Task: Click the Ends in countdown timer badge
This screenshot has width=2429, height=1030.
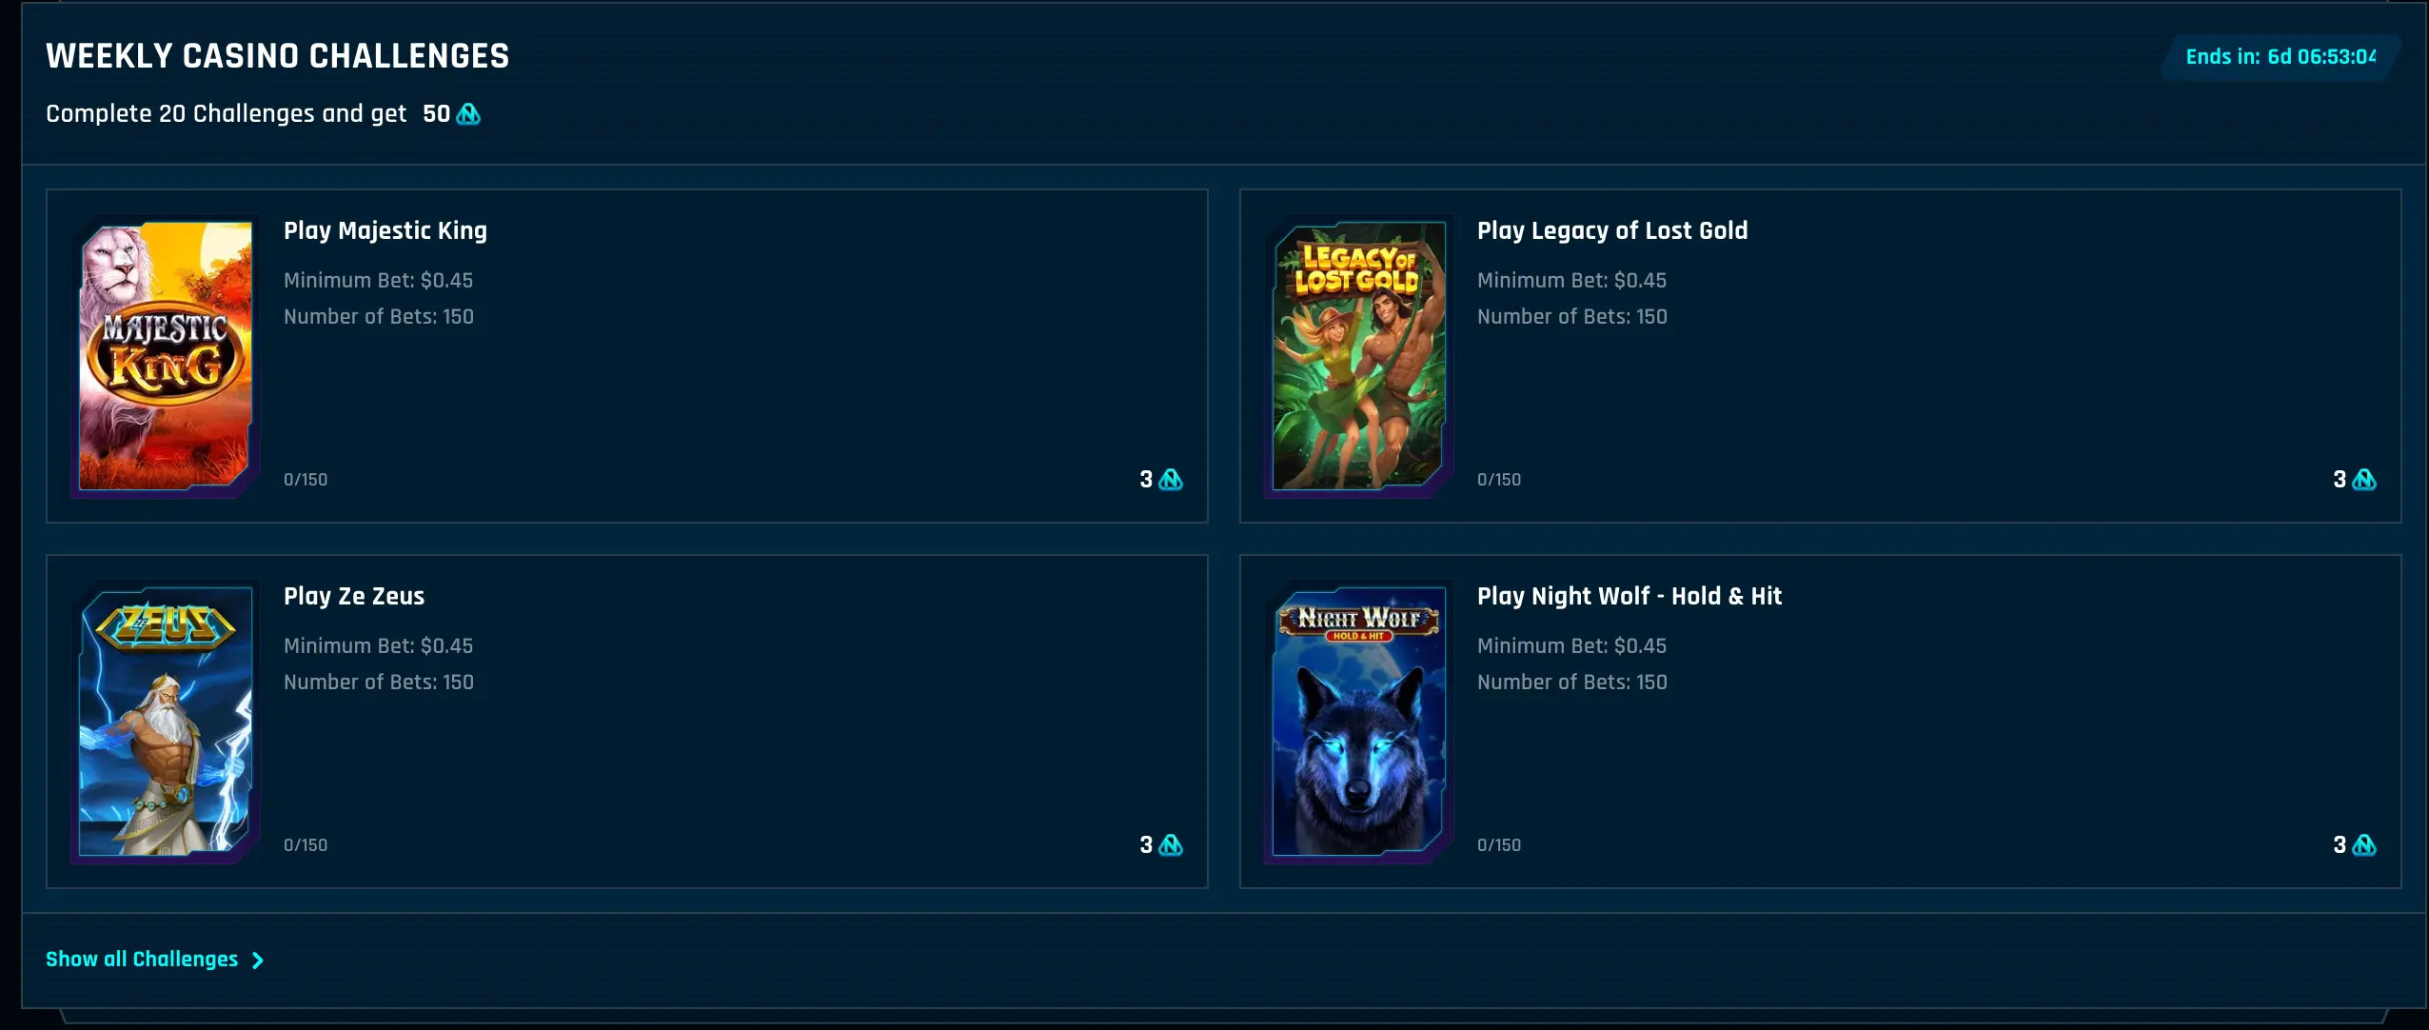Action: (2281, 57)
